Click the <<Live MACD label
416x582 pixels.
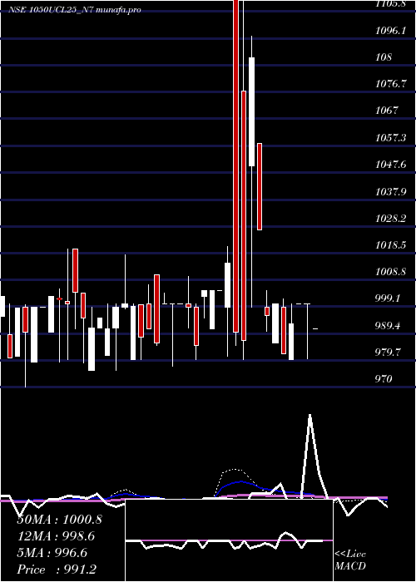click(x=350, y=560)
